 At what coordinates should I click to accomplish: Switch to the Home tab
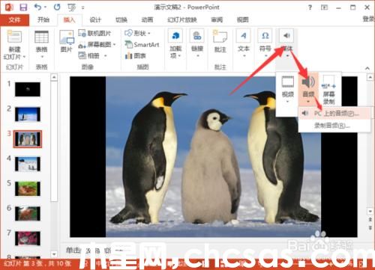pyautogui.click(x=43, y=19)
